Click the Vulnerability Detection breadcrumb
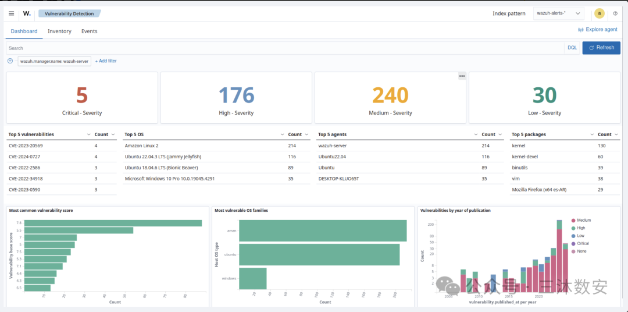 point(69,13)
